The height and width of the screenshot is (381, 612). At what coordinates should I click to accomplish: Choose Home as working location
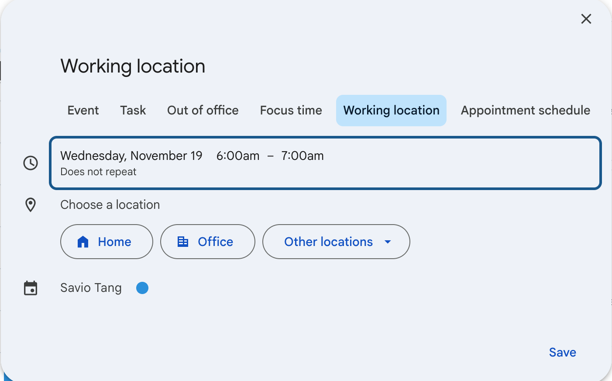pyautogui.click(x=107, y=242)
